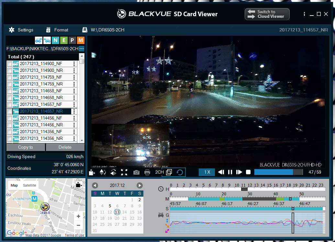The image size is (335, 242).
Task: Go to the previous calendar month
Action: 95,186
